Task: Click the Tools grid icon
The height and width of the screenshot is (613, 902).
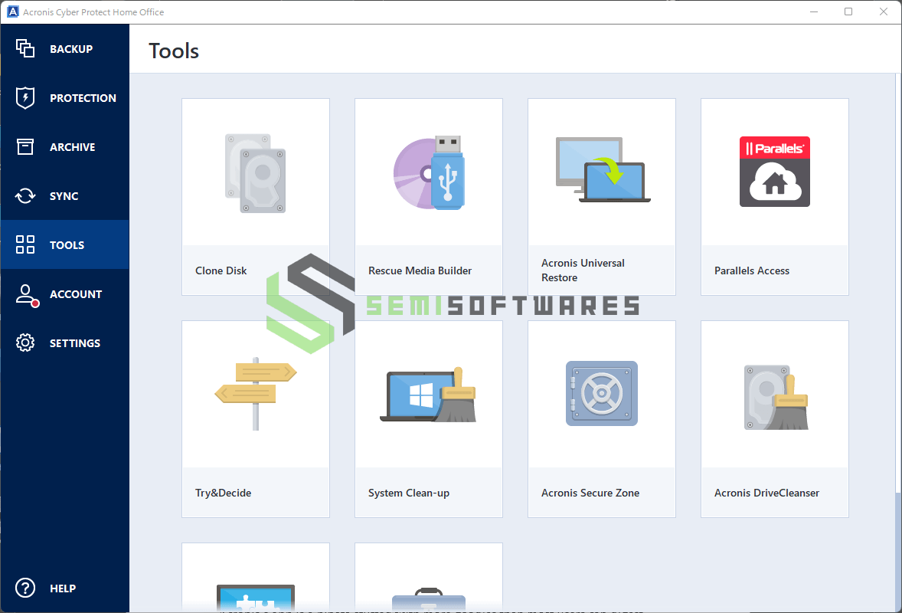Action: pos(25,244)
